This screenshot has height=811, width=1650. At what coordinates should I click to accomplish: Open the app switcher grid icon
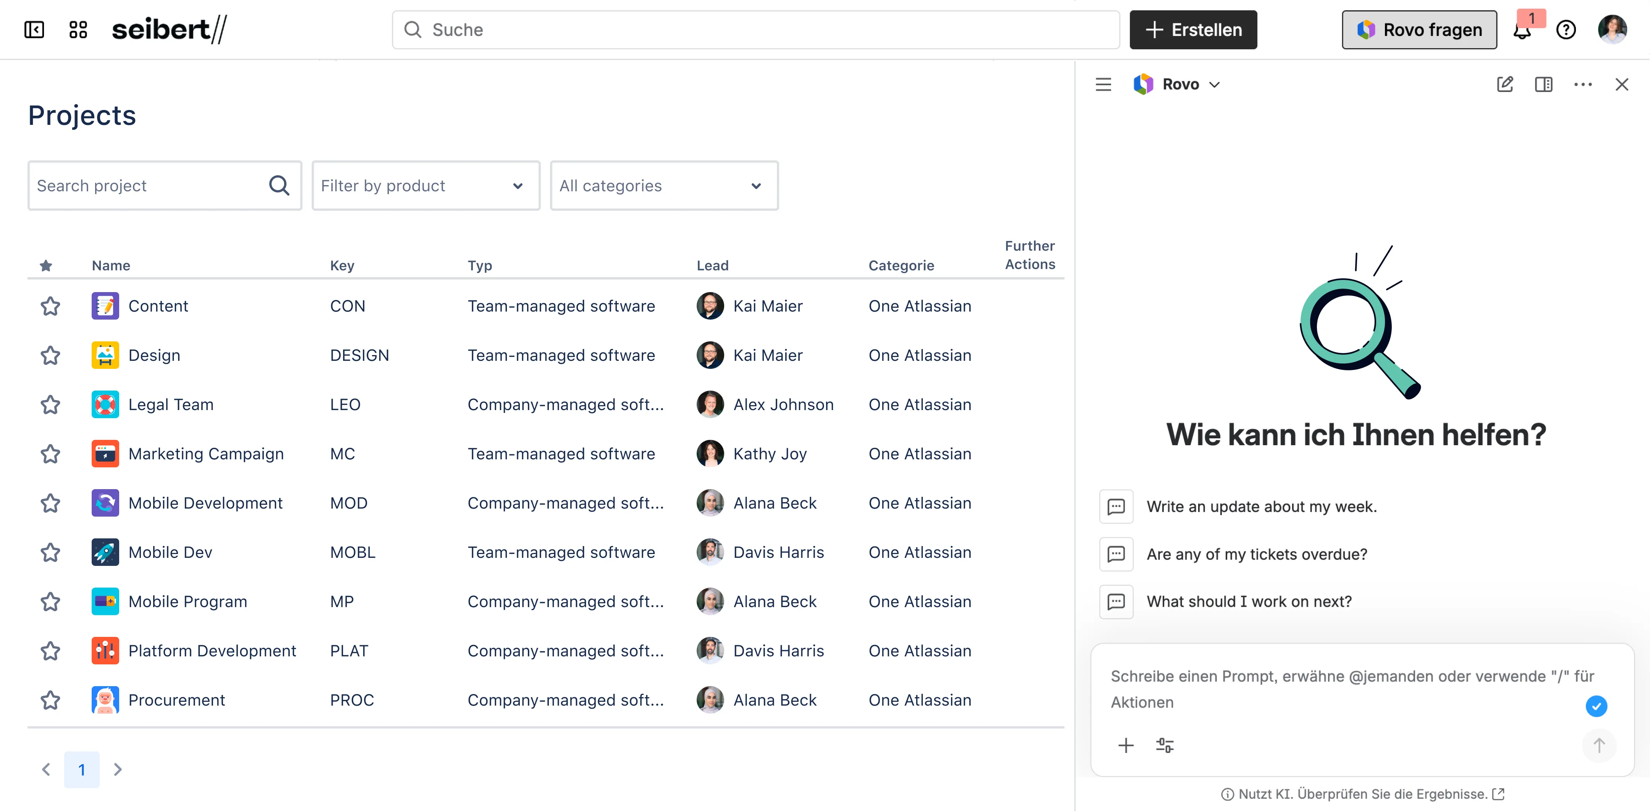(x=78, y=29)
